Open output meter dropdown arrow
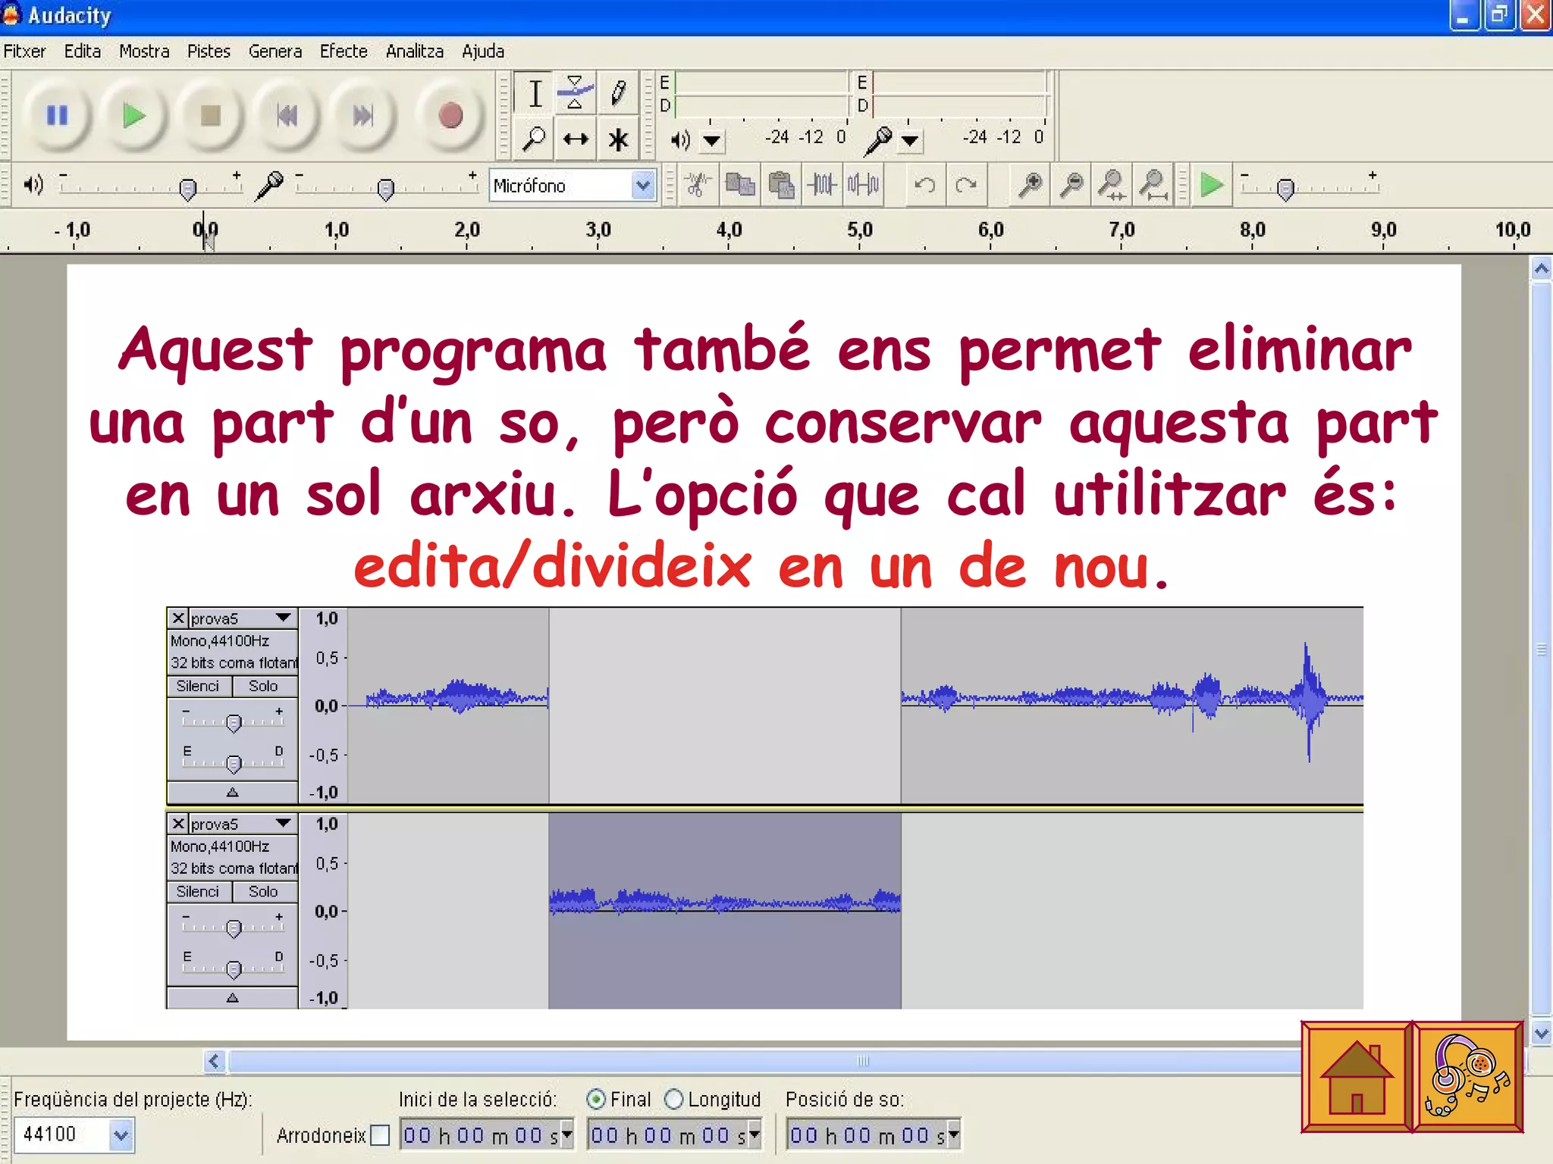 coord(711,140)
